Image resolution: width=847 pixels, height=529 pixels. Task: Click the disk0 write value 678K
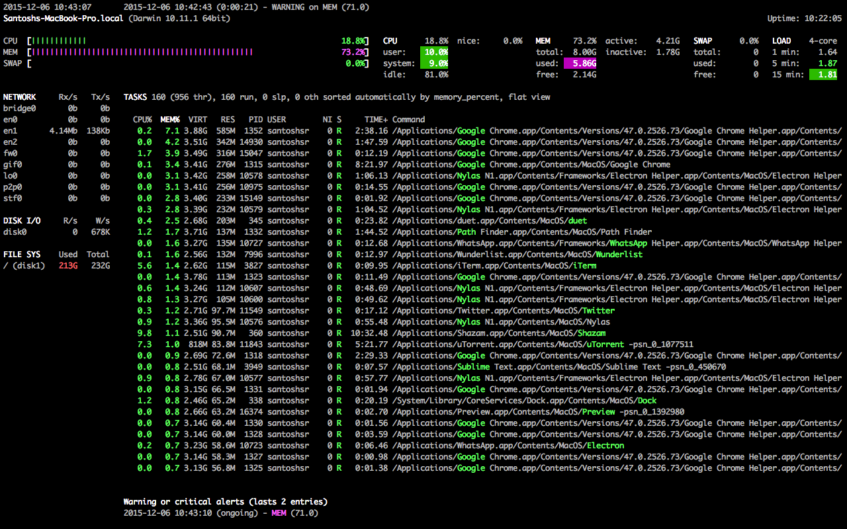pyautogui.click(x=101, y=232)
